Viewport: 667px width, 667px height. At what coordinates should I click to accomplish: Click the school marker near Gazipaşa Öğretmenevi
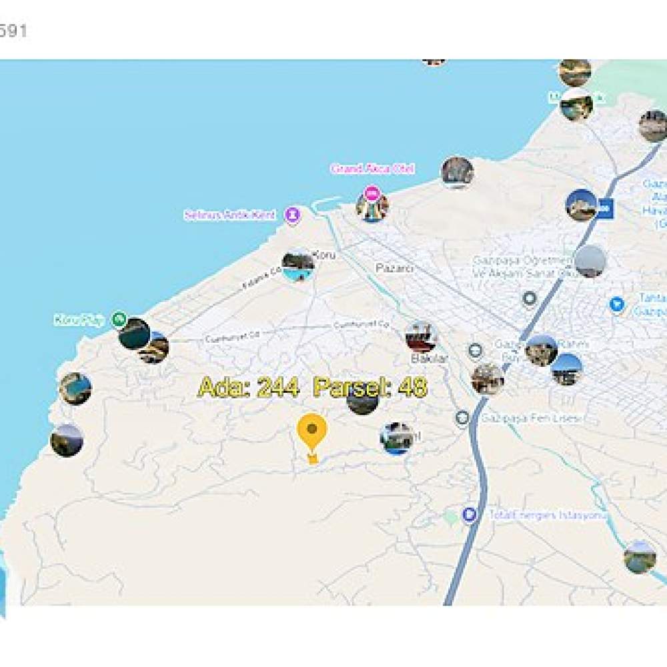click(x=530, y=299)
